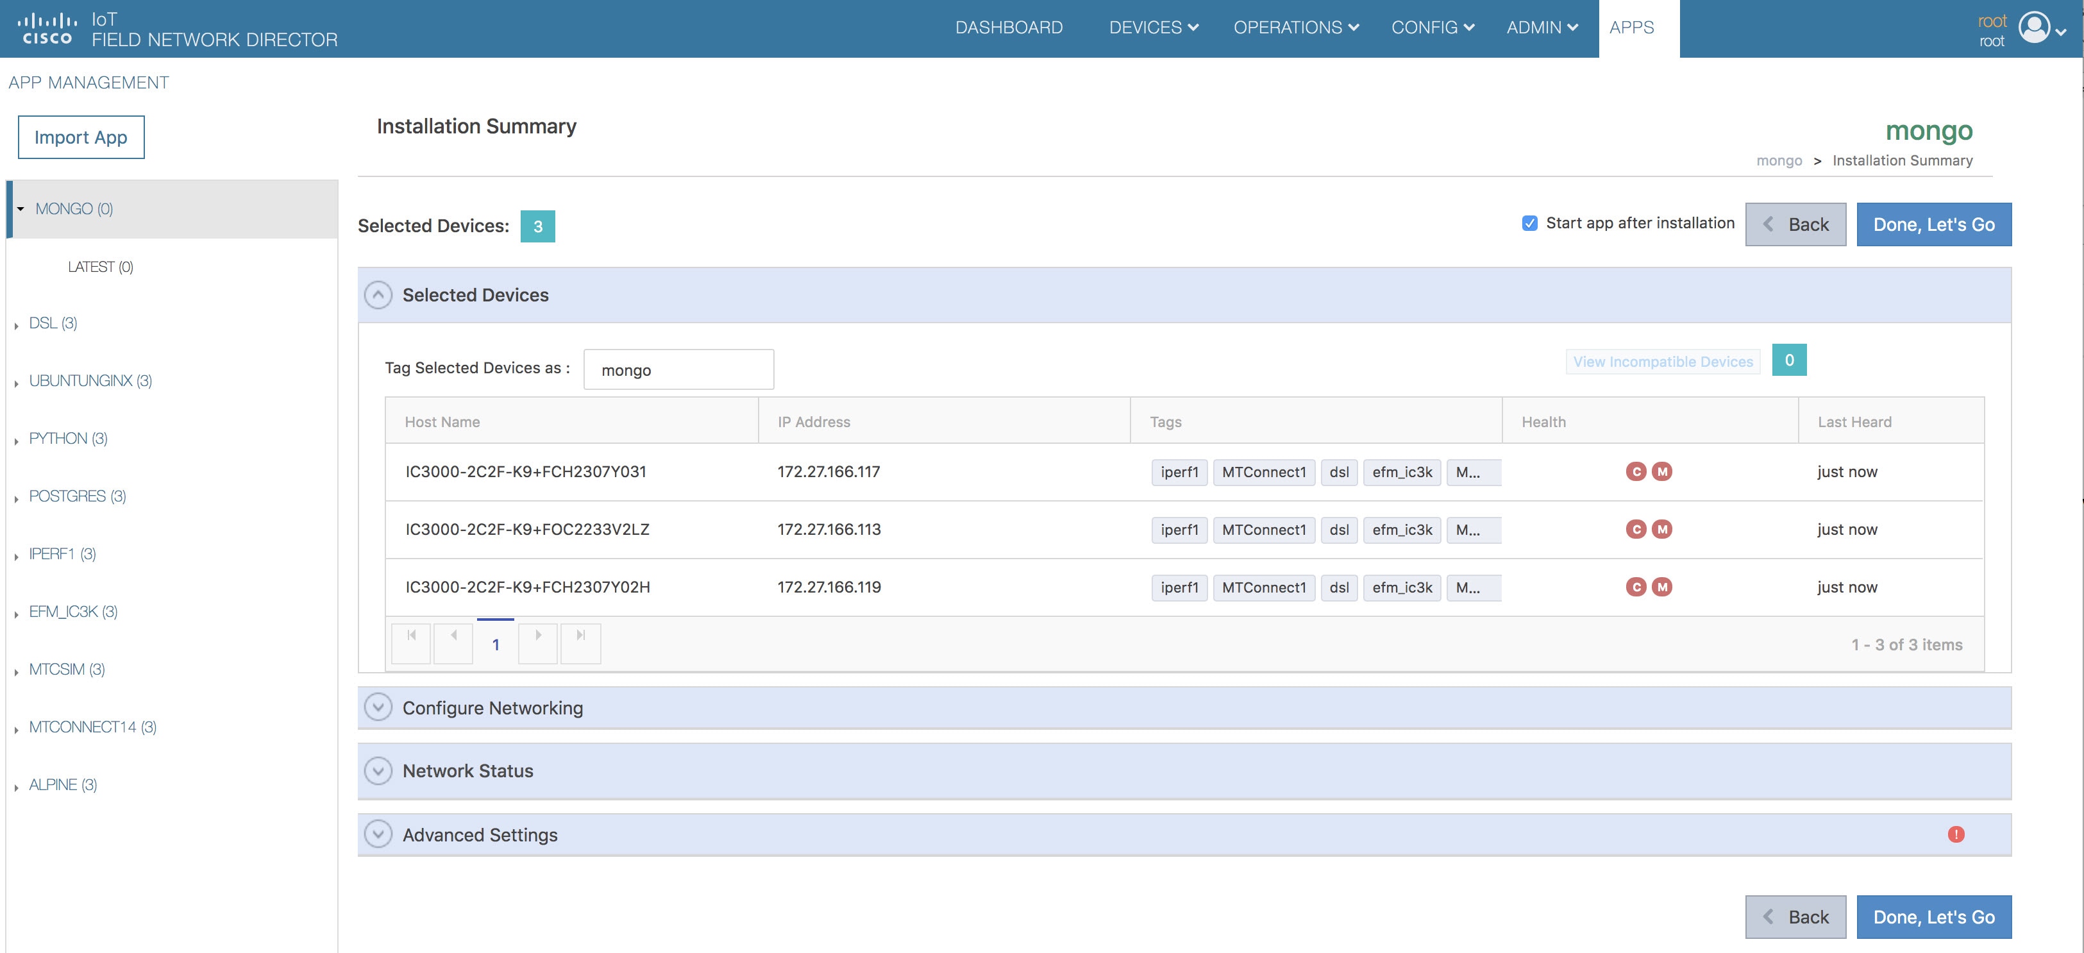The width and height of the screenshot is (2084, 953).
Task: Expand the MTCONNECT14 (3) tree node
Action: coord(16,729)
